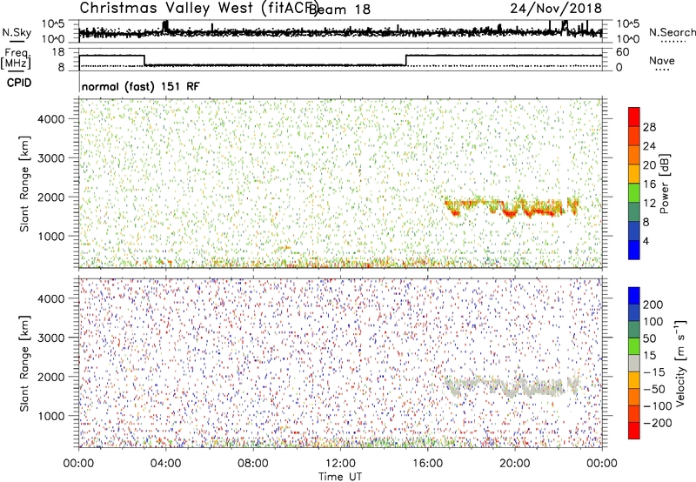This screenshot has height=482, width=696.
Task: Click the date '24/Nov/2018'
Action: pyautogui.click(x=556, y=9)
